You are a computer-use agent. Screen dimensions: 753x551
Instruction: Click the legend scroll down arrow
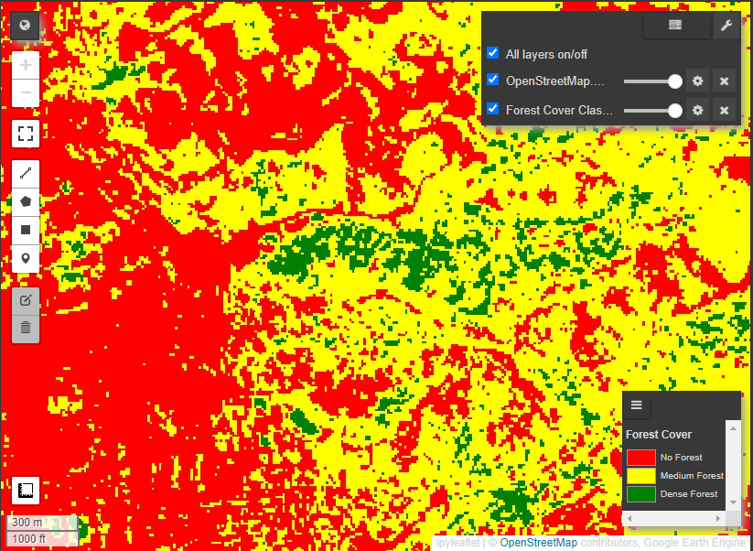[733, 502]
